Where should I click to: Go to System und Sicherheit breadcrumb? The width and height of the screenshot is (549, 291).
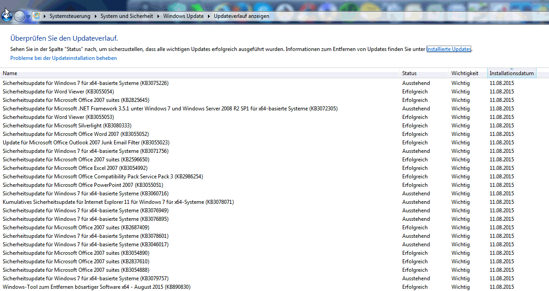(127, 16)
